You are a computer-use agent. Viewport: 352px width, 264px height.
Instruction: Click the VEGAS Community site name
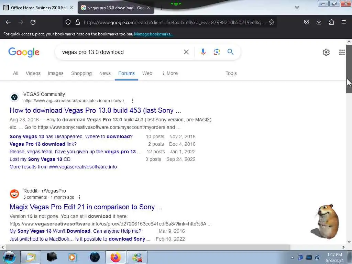click(x=44, y=94)
